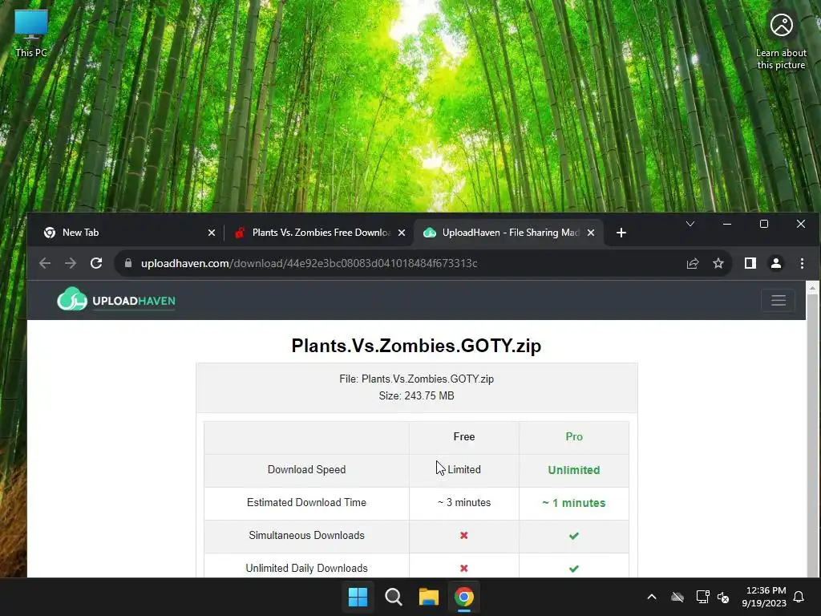The image size is (821, 616).
Task: Open This PC desktop icon
Action: click(x=31, y=33)
